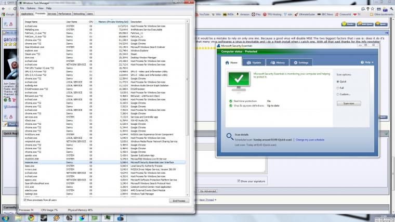Open the Cineworld bookmark in Chrome
Screen dimensions: 395x222
point(343,15)
